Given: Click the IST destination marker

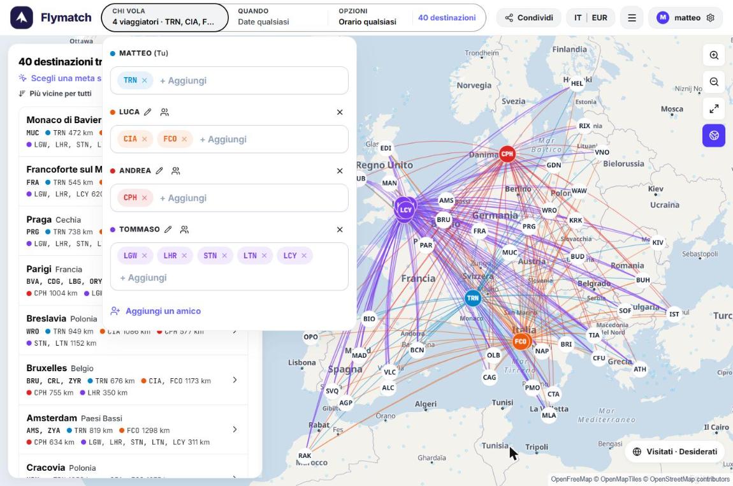Looking at the screenshot, I should point(674,314).
